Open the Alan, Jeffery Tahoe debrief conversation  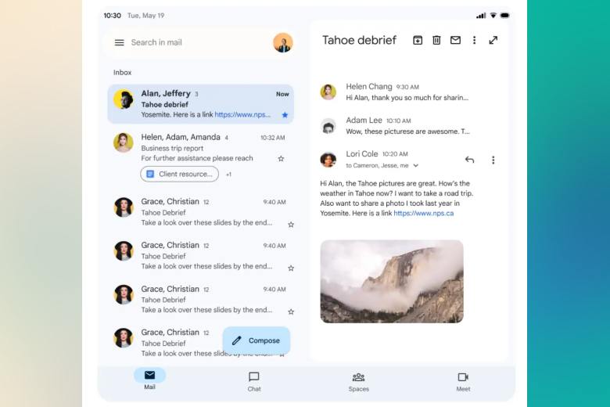(200, 104)
